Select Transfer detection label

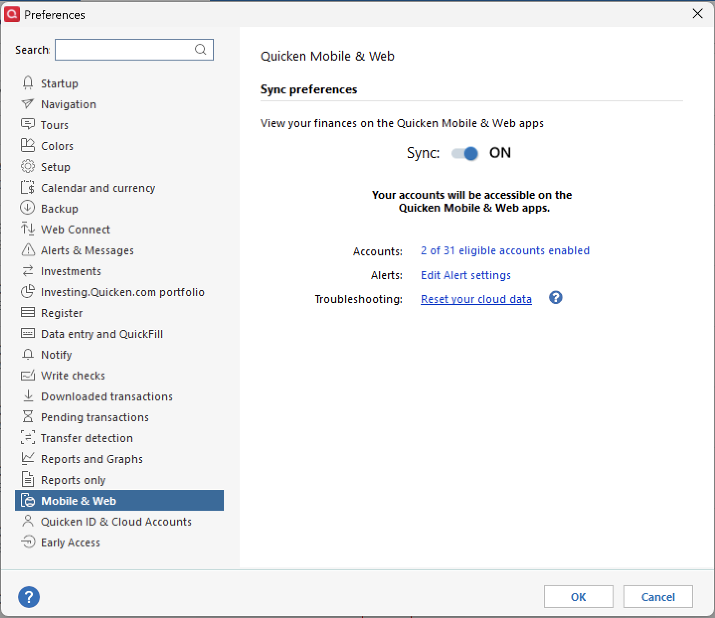(87, 438)
